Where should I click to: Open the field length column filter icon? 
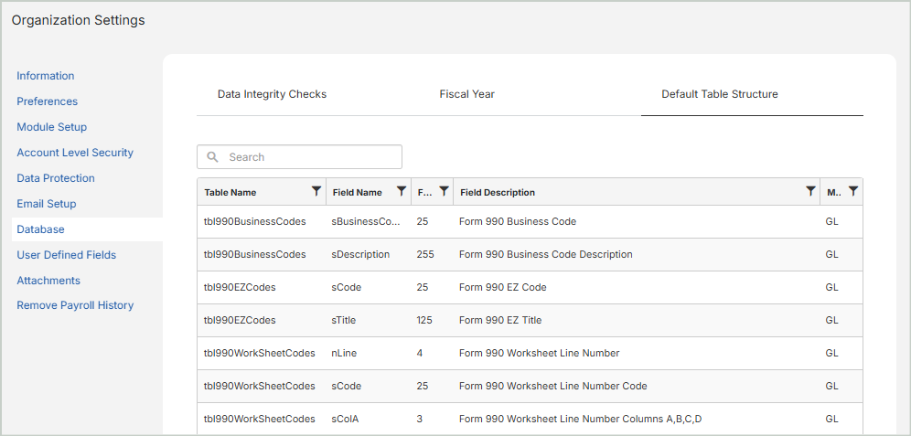(x=444, y=191)
